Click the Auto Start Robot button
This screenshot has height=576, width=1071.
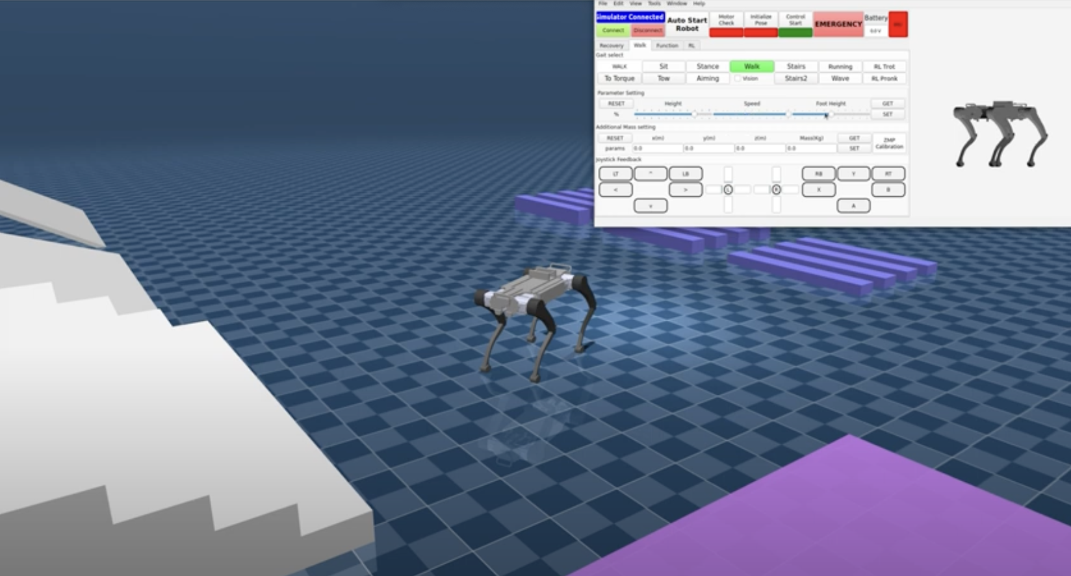coord(687,24)
